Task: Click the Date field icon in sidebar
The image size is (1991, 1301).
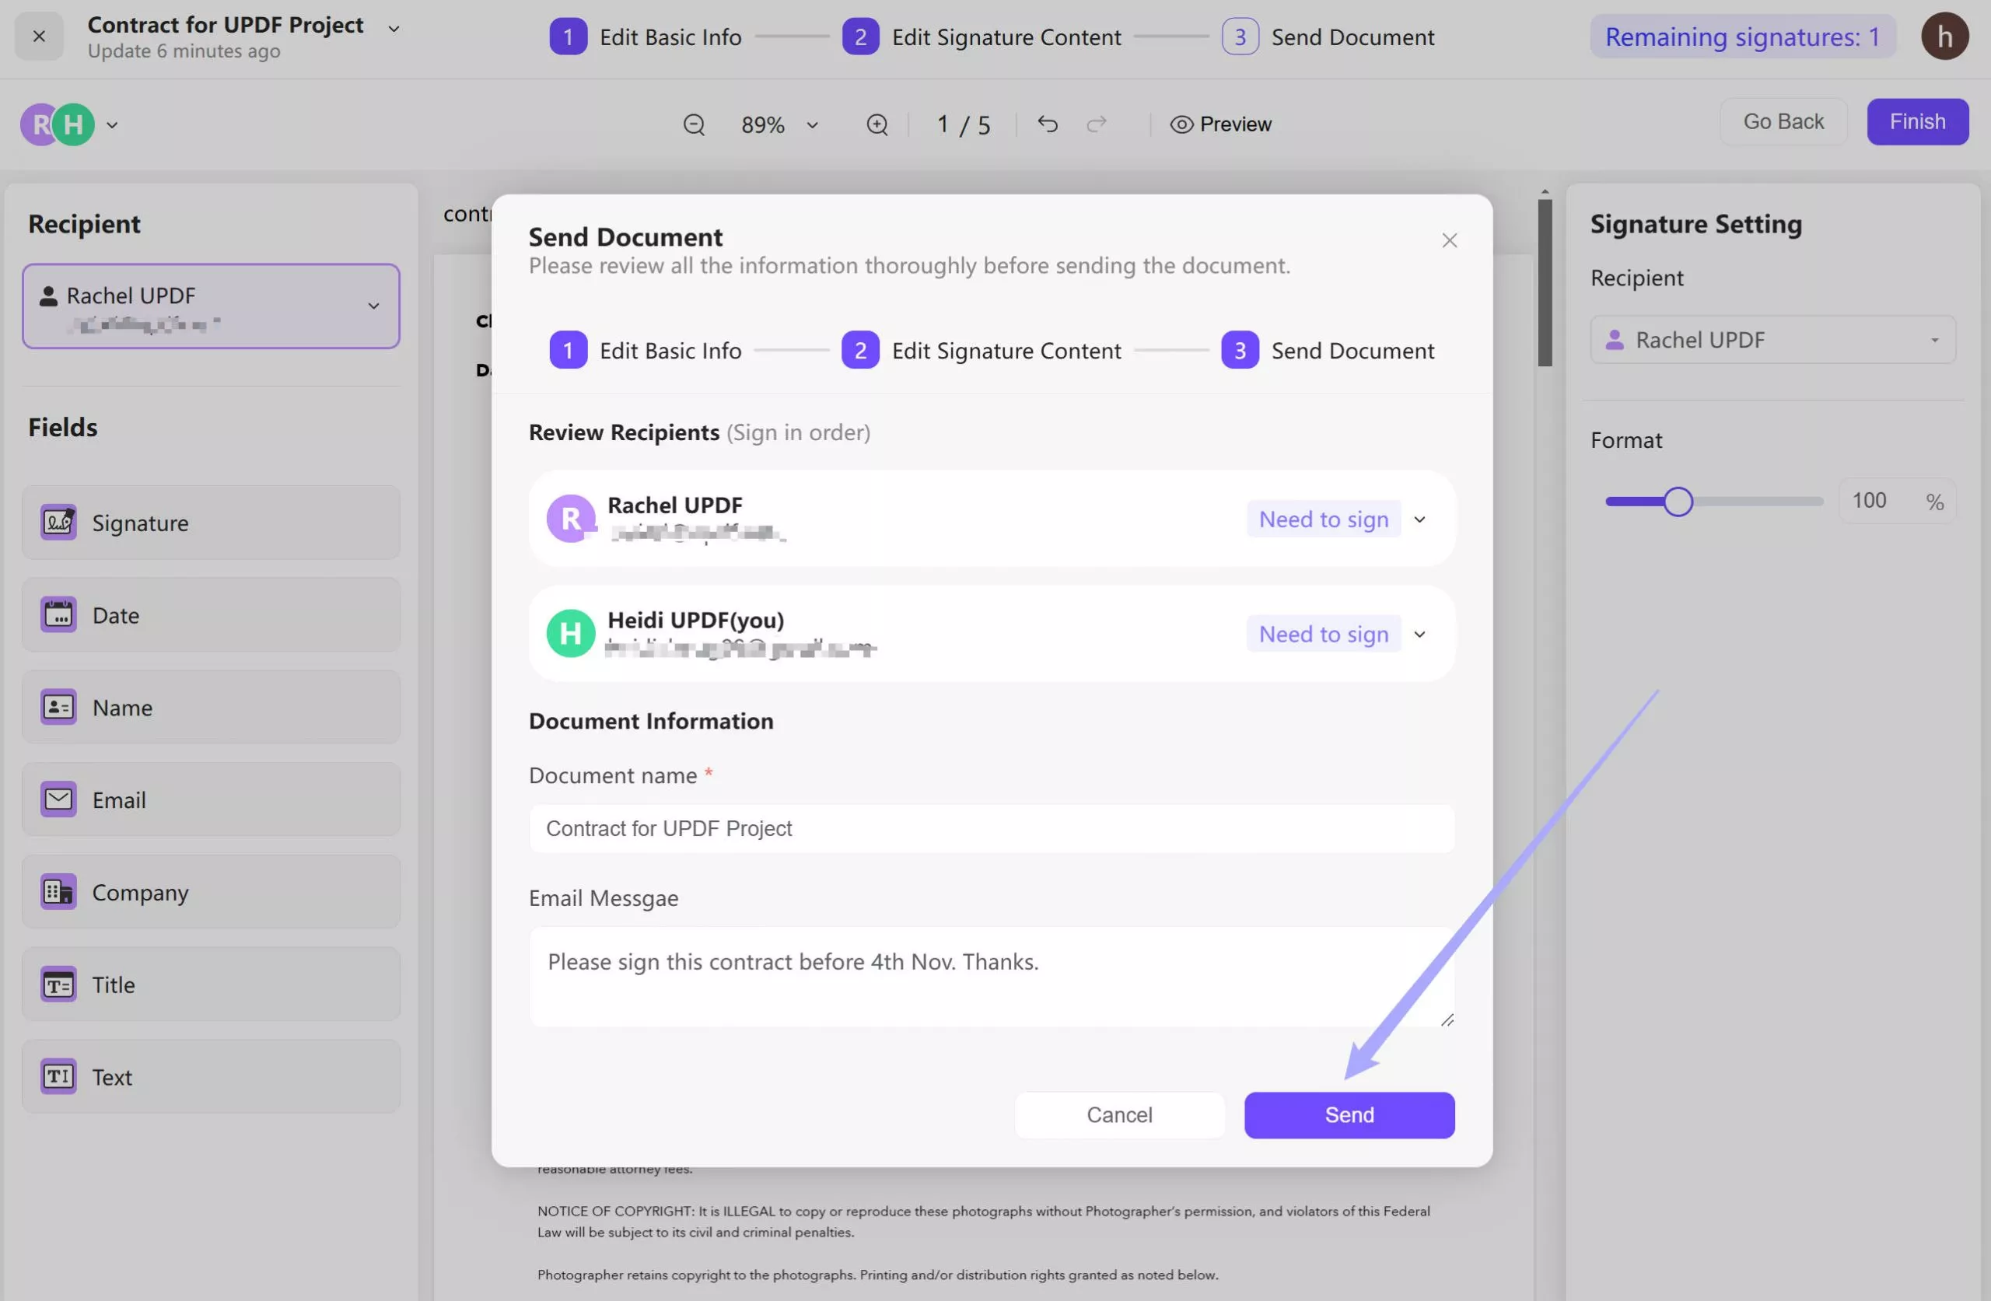Action: (57, 614)
